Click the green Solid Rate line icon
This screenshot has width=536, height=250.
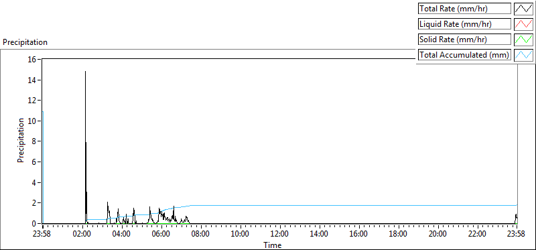click(x=524, y=40)
